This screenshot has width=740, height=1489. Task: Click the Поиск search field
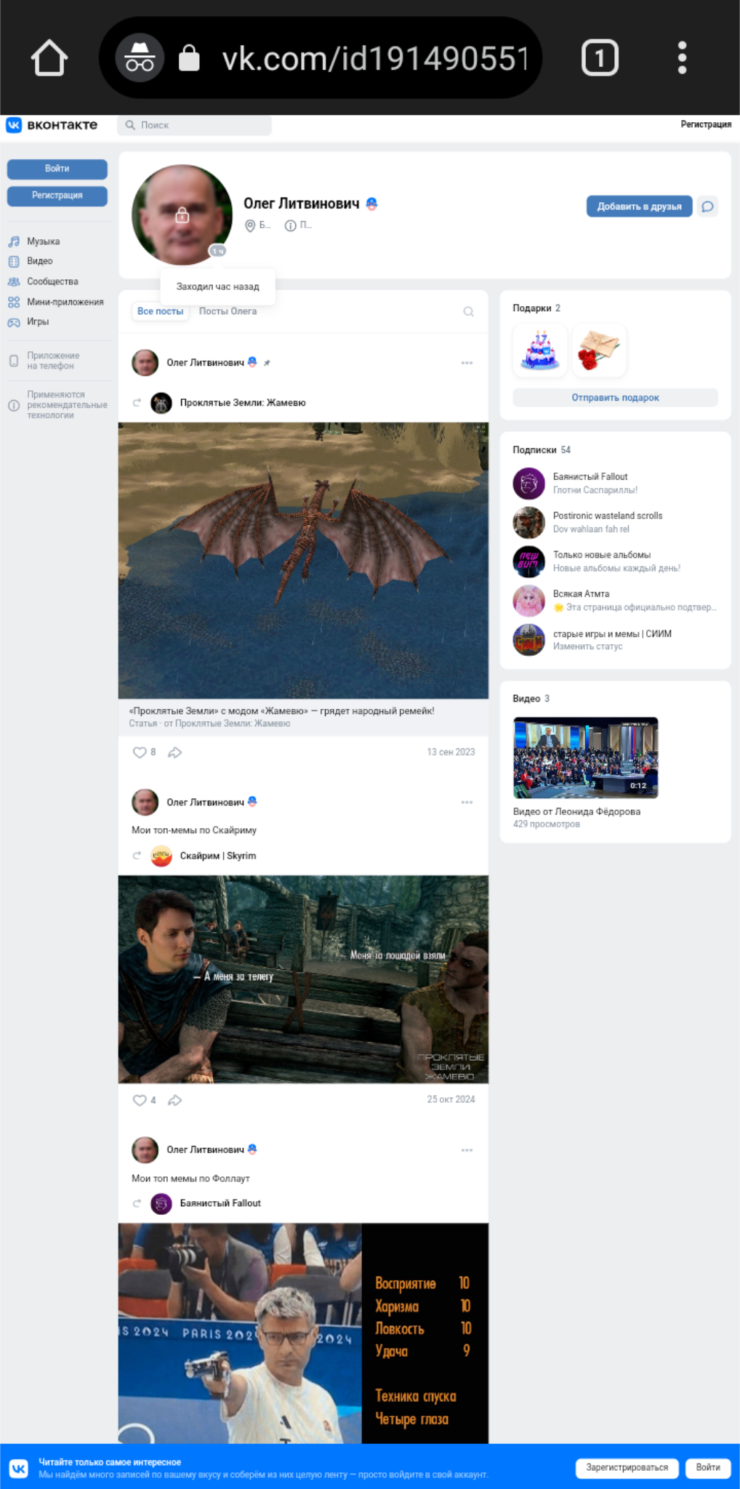tap(196, 125)
